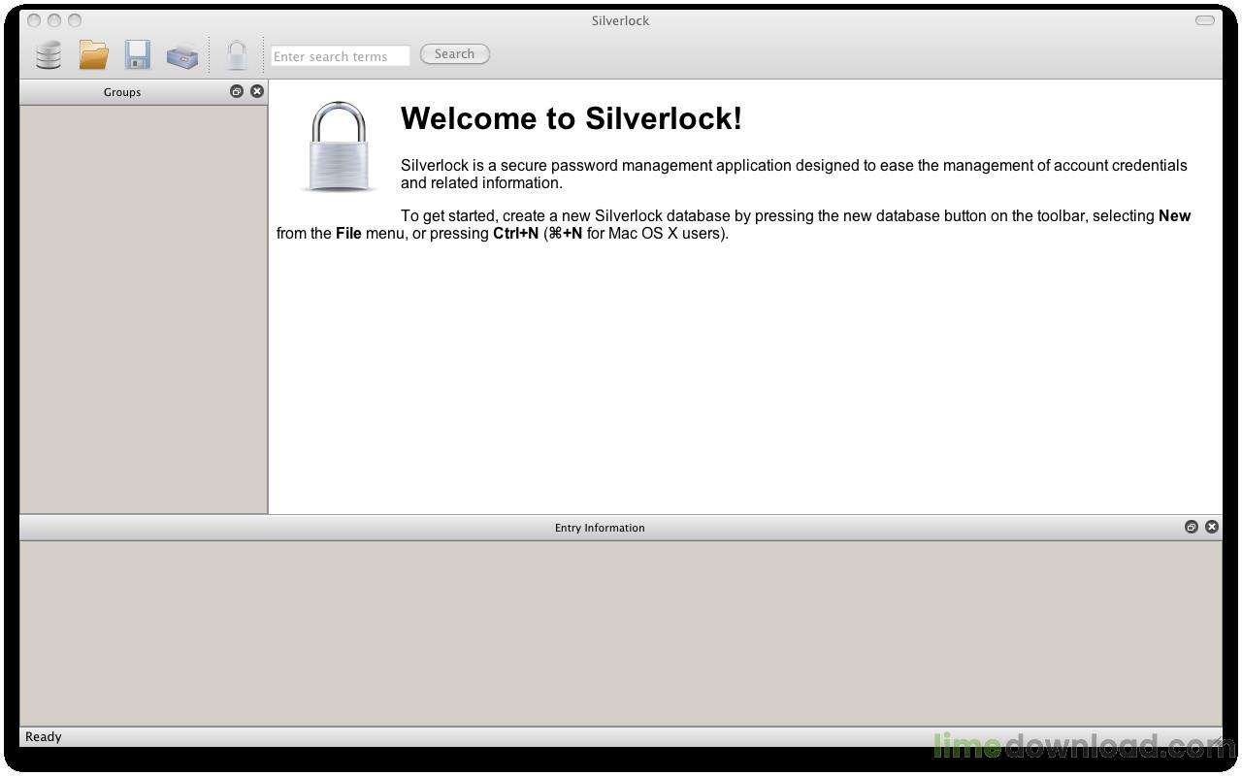Undock the Entry Information panel
The image size is (1242, 776).
[1191, 527]
